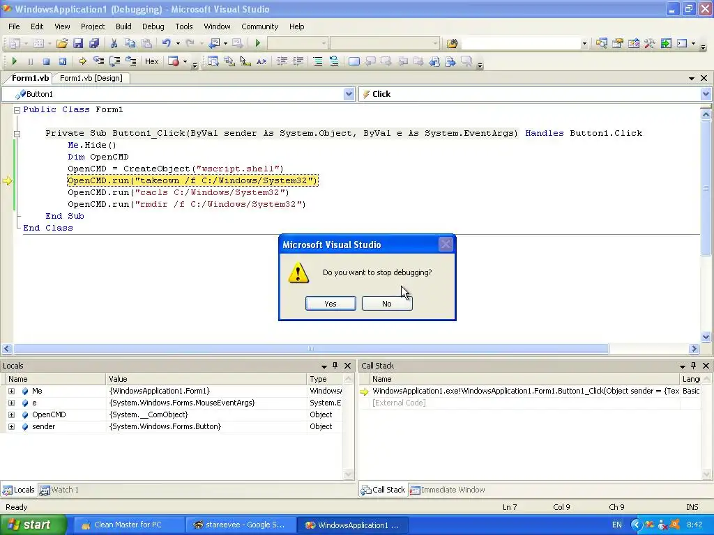Screen dimensions: 714x535
Task: Open the Find combo box dropdown arrow
Action: [x=584, y=43]
